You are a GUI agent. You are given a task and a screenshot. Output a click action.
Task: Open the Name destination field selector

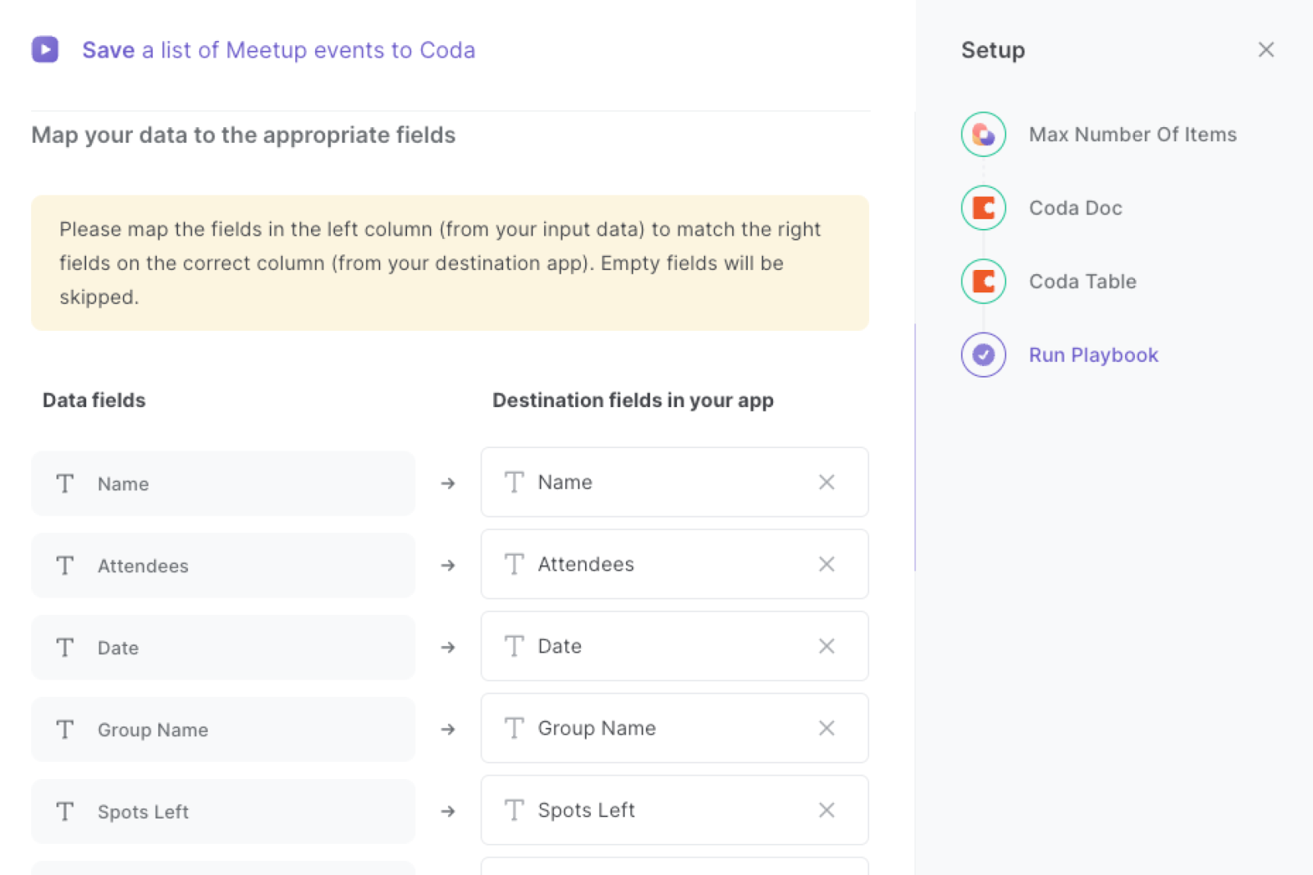pyautogui.click(x=675, y=482)
